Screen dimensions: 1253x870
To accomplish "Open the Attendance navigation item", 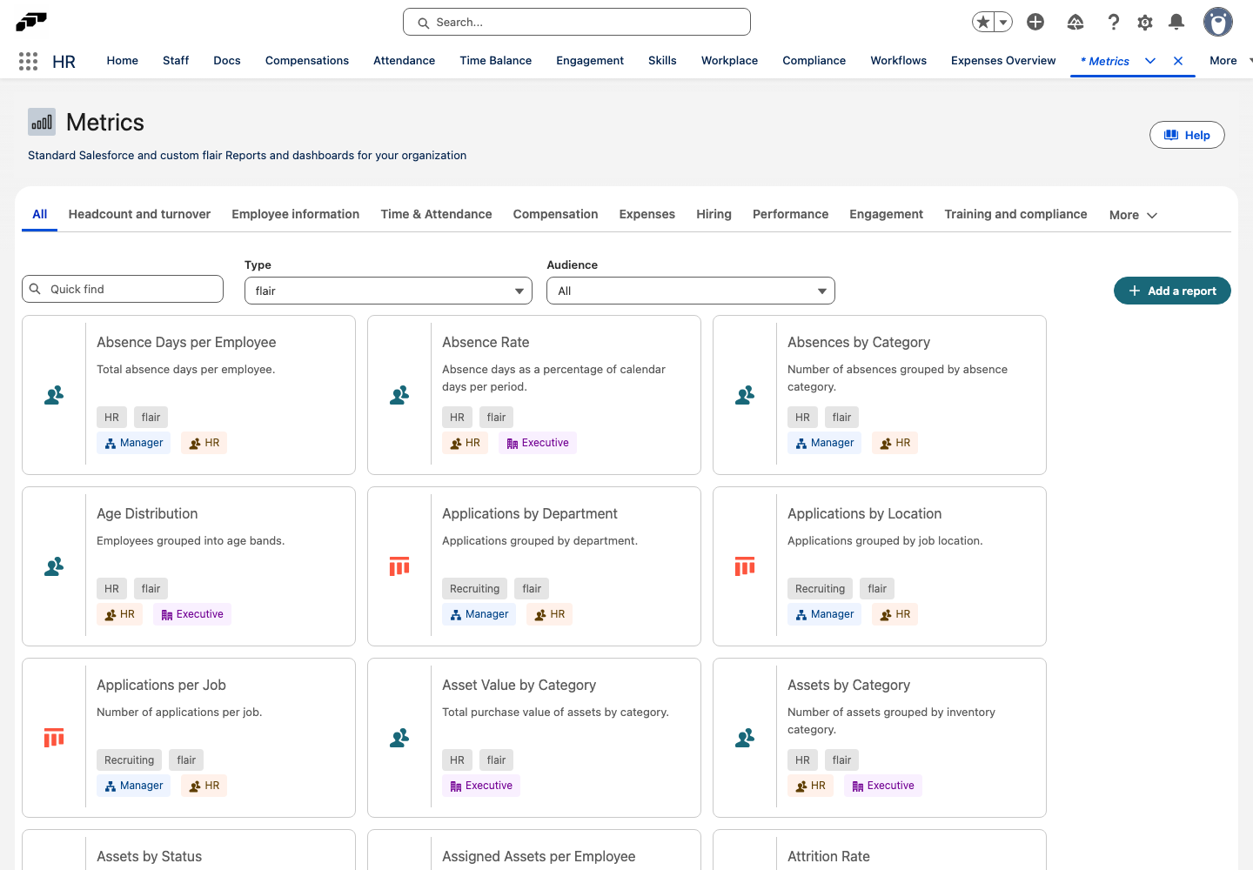I will click(405, 61).
